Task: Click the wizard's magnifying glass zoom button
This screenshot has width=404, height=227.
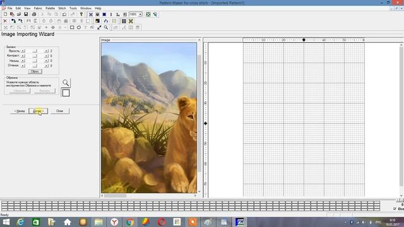Action: (66, 83)
